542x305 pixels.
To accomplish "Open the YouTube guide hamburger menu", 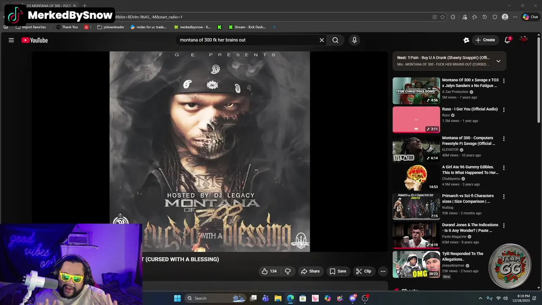I will click(x=11, y=40).
